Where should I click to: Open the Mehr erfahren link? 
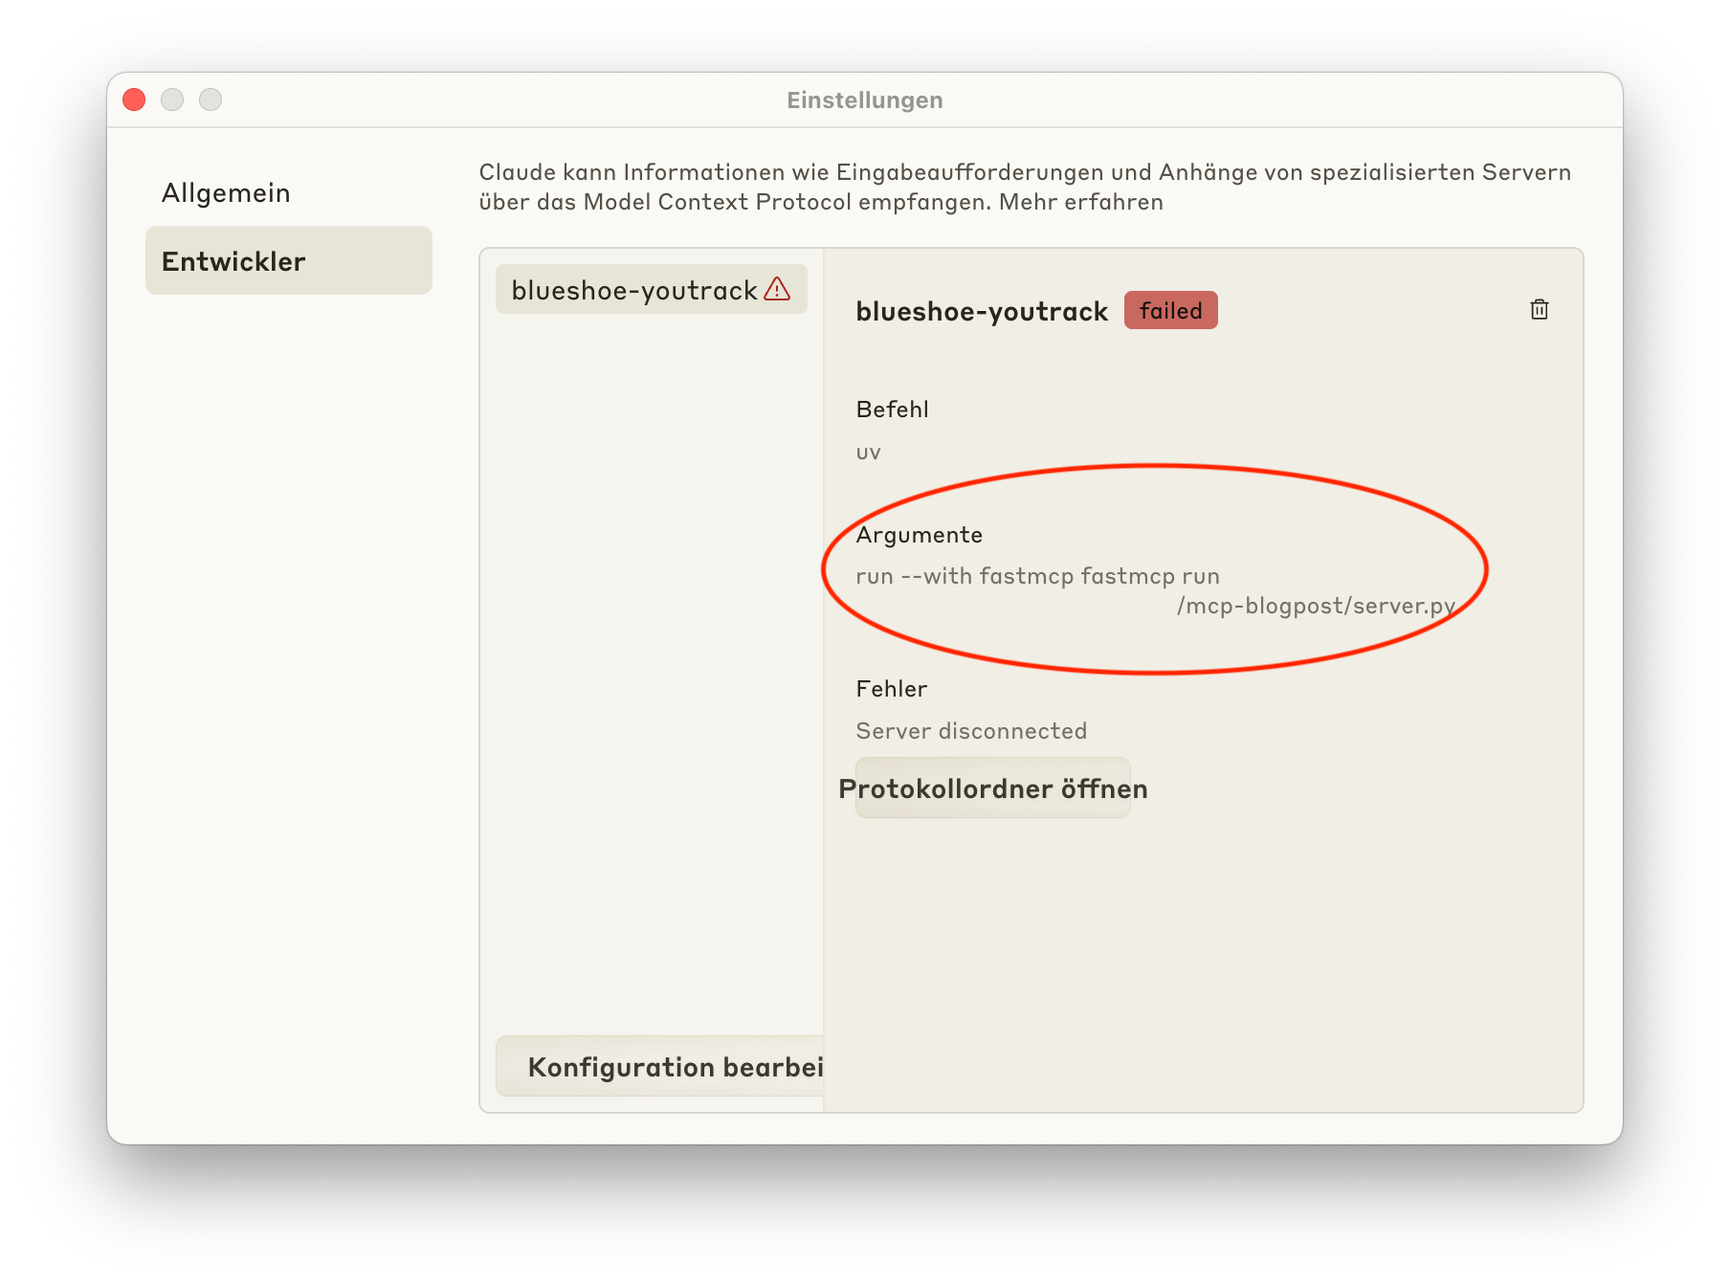click(1079, 202)
